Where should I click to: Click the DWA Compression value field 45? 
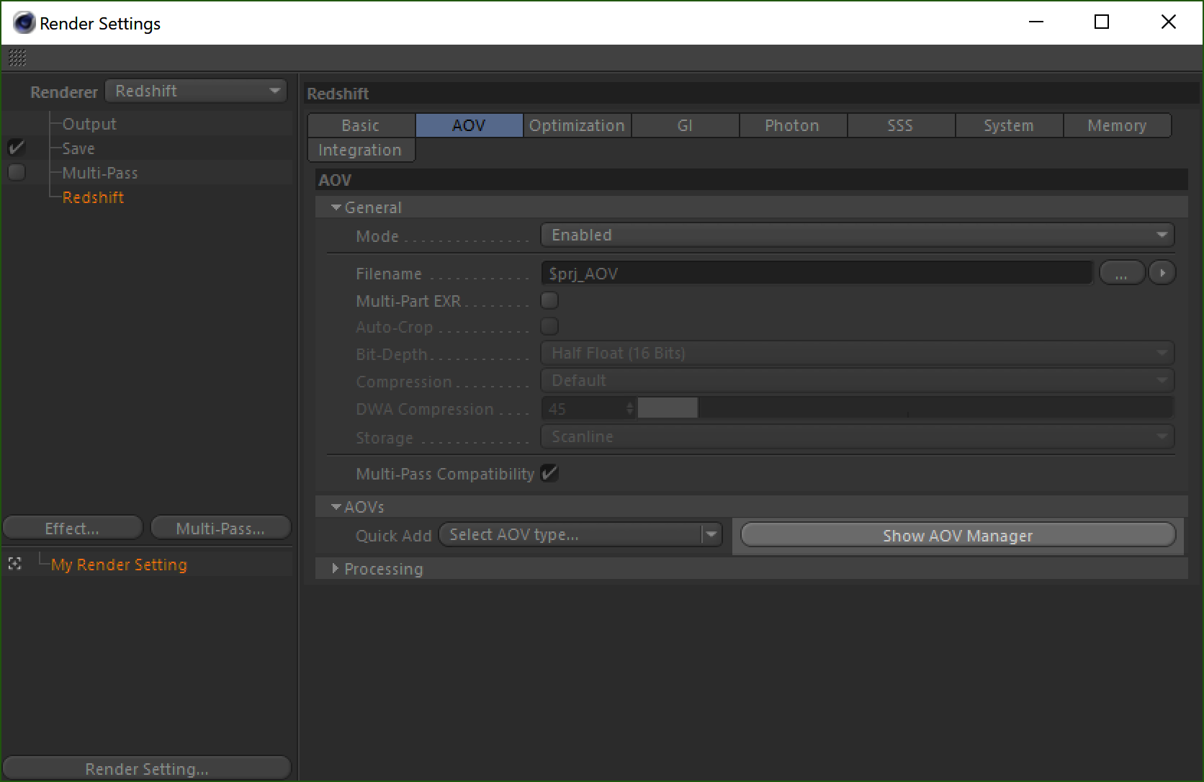(x=583, y=408)
